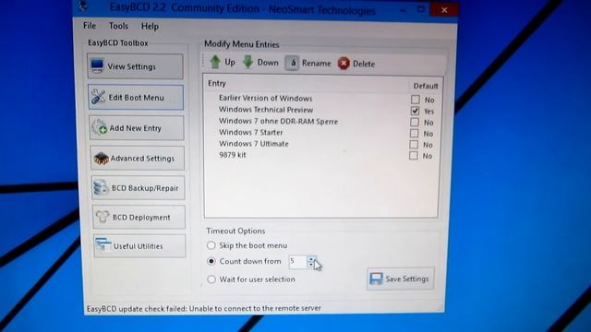The image size is (591, 332).
Task: Click the Useful Utilities icon
Action: pyautogui.click(x=103, y=245)
